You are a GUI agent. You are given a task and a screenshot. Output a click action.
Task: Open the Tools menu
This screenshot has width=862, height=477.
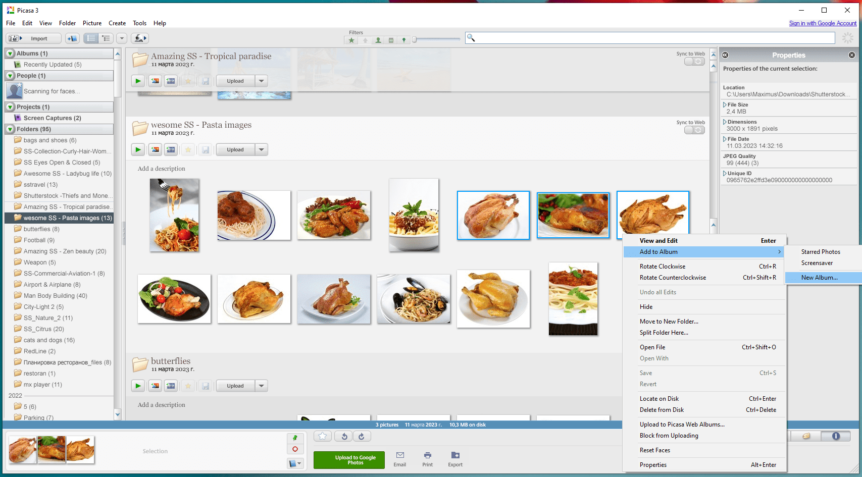(x=139, y=23)
